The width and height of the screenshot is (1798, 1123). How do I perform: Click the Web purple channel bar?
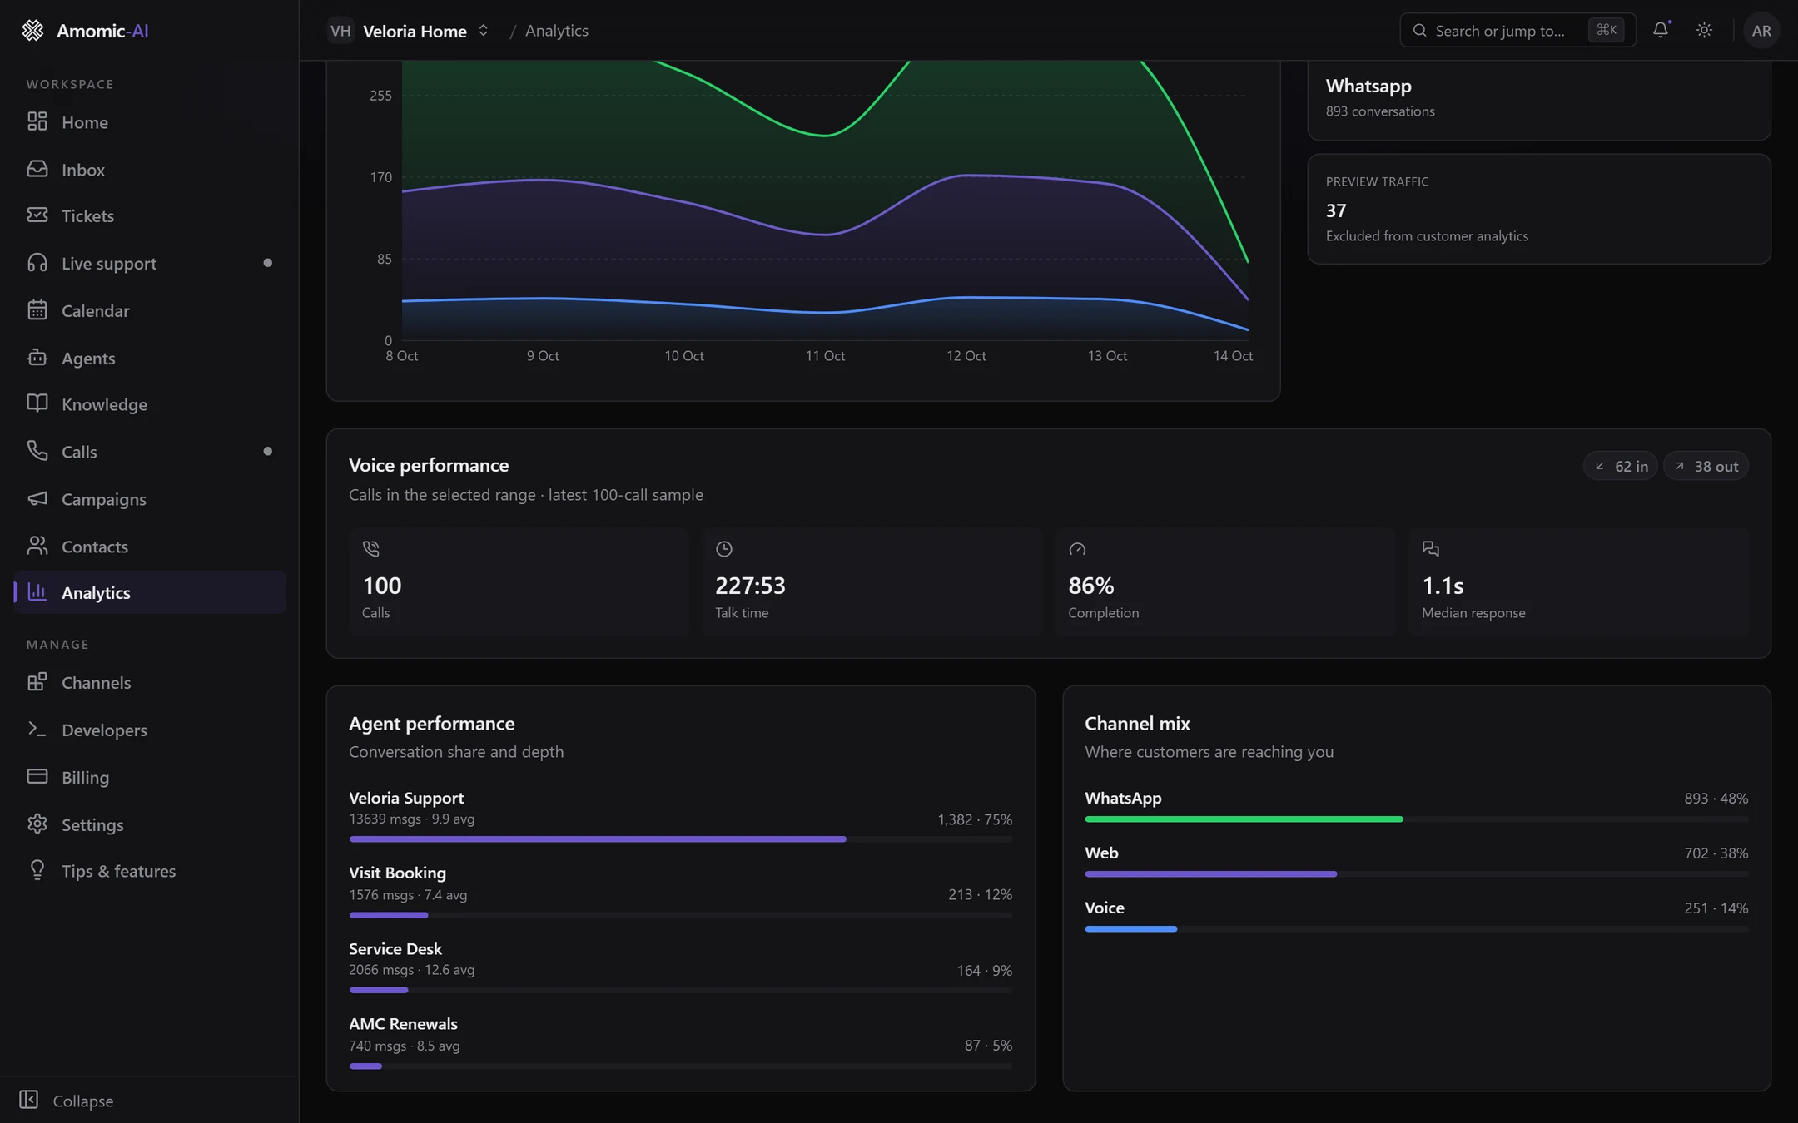coord(1210,874)
